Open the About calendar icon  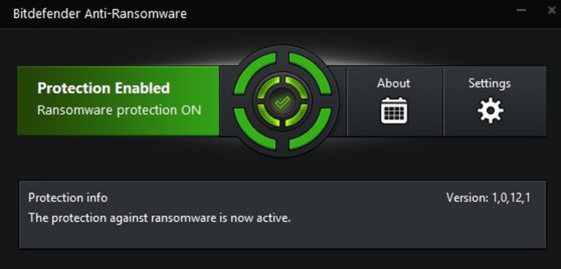(x=394, y=110)
